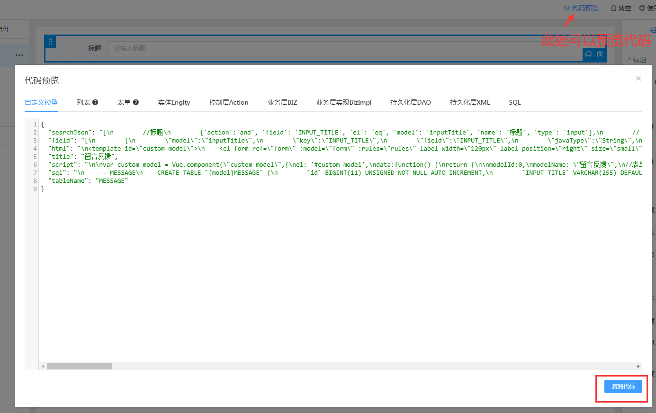Open the 列表 tab
The image size is (656, 413).
point(83,102)
